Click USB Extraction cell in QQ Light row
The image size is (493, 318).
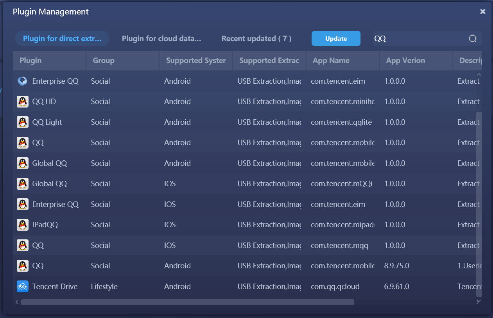tap(269, 122)
